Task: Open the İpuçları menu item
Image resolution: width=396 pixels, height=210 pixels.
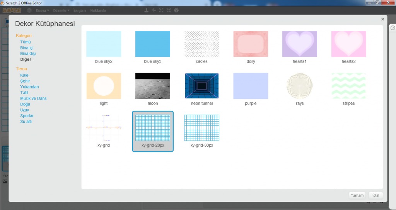Action: [80, 10]
